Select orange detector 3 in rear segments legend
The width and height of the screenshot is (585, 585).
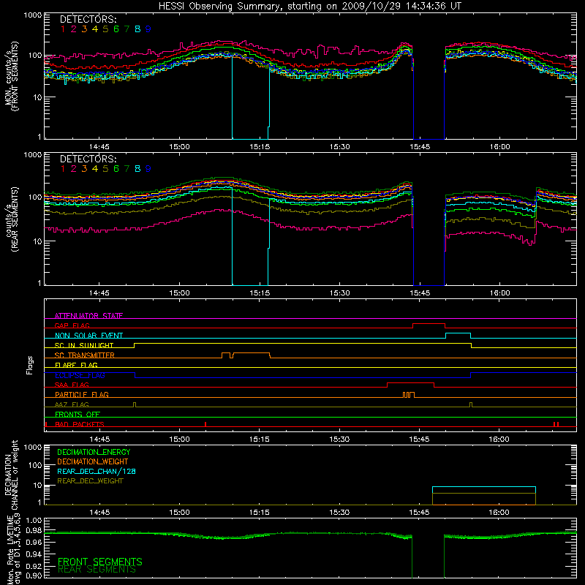[x=84, y=169]
